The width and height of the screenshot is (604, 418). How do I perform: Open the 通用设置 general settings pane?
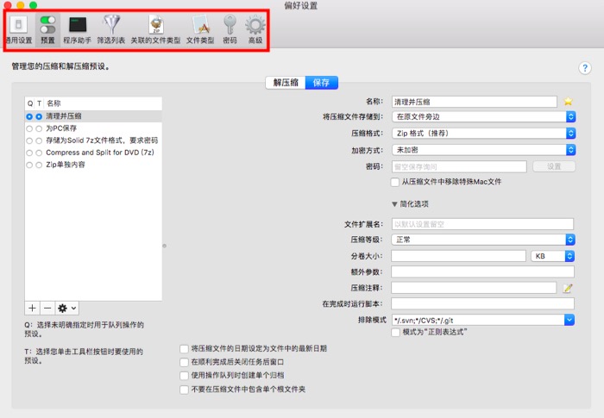pyautogui.click(x=18, y=29)
